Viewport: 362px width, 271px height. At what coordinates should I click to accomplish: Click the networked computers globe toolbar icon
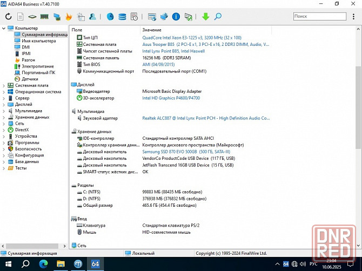[164, 16]
